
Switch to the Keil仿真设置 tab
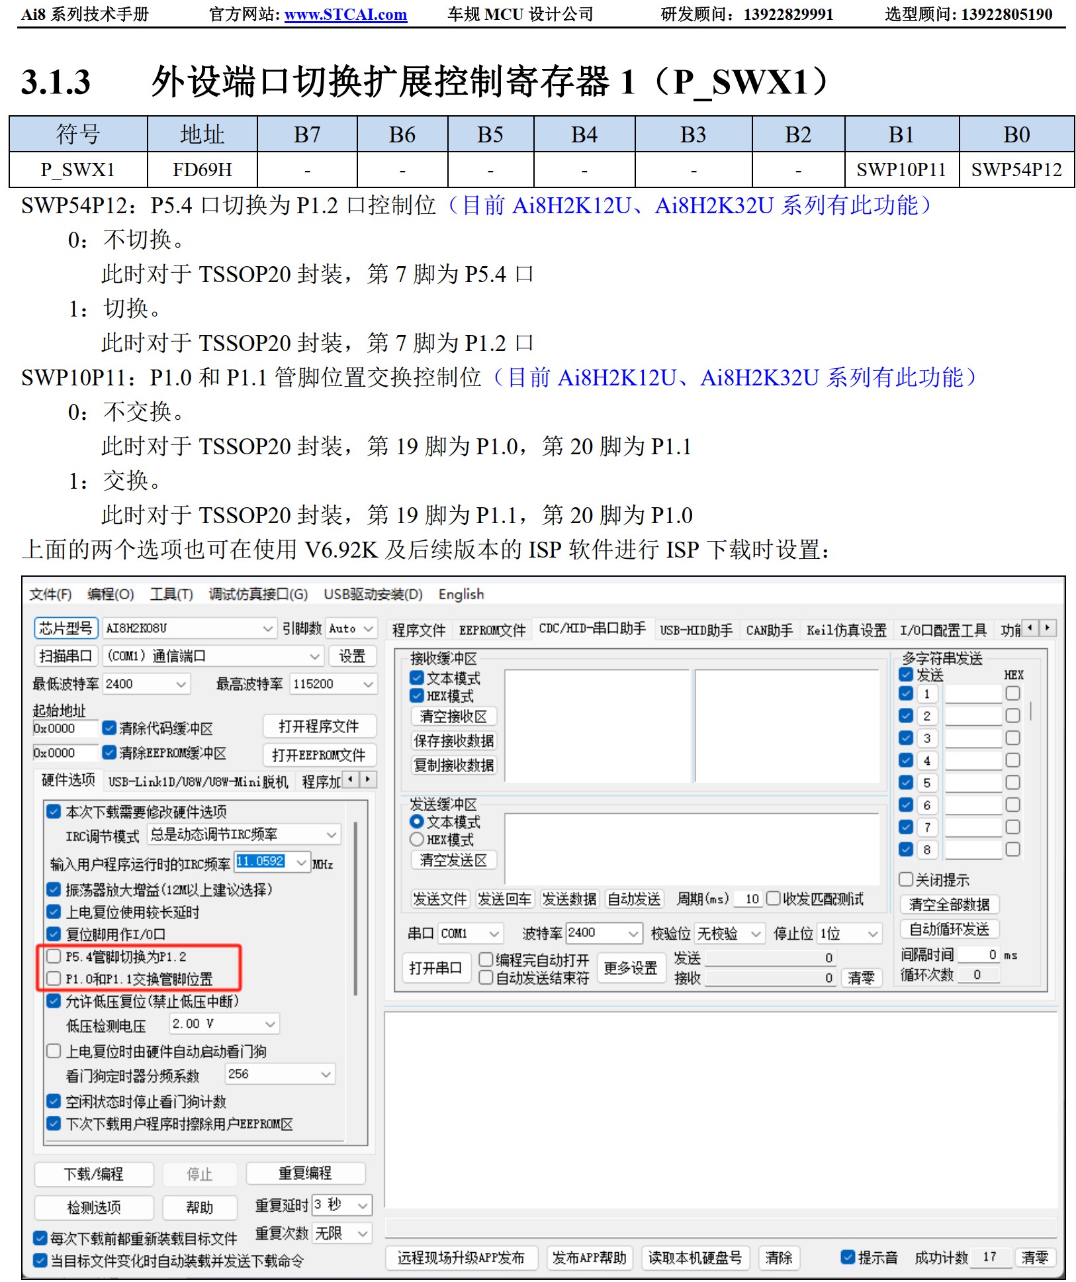[846, 630]
